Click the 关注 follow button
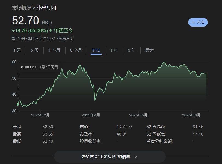Screen dimensions: 222x164 click(198, 22)
